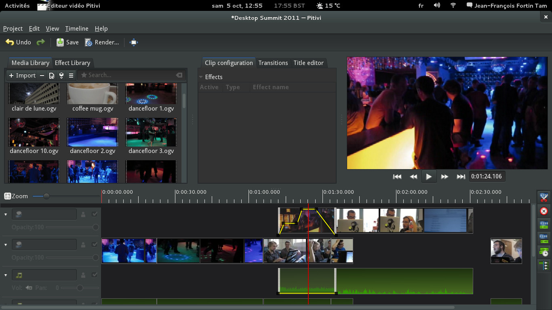Adjust the timeline Zoom slider
The height and width of the screenshot is (310, 552).
(x=47, y=196)
